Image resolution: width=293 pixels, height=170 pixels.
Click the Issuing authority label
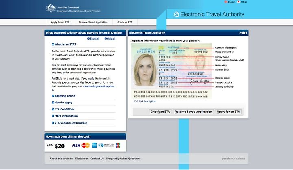(x=224, y=86)
